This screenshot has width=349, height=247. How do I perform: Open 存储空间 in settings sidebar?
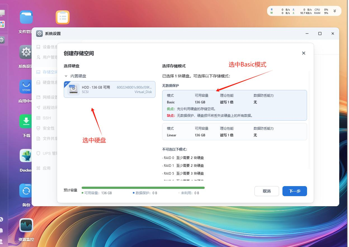click(x=47, y=72)
